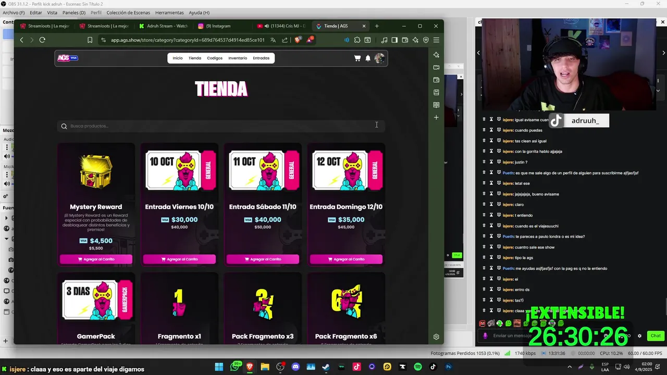This screenshot has height=375, width=667.
Task: Add Entrada Viernes 10/10 to cart
Action: coord(179,259)
